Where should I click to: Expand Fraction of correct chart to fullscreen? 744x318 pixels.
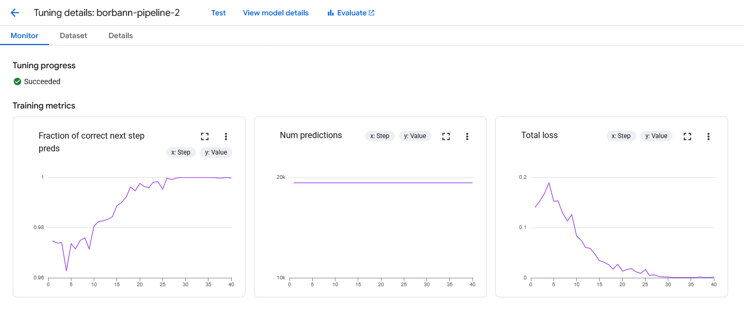[x=205, y=136]
